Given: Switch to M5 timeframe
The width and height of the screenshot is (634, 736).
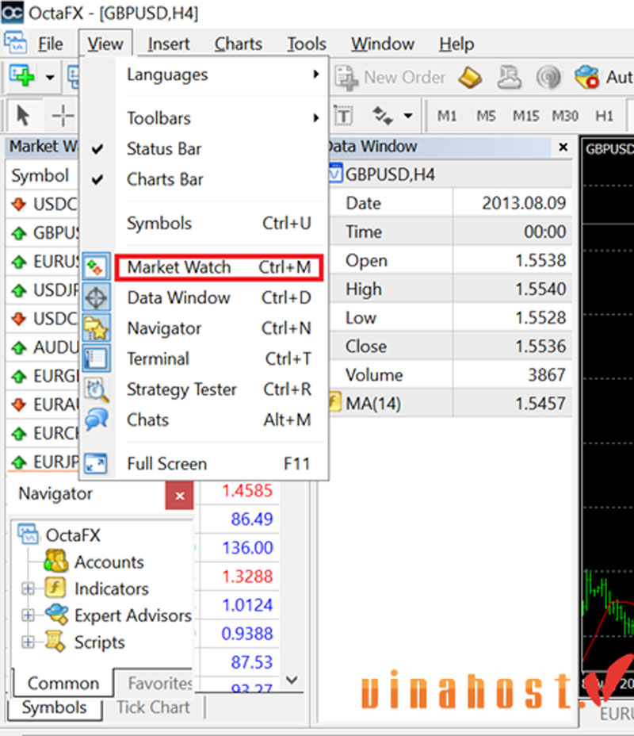Looking at the screenshot, I should 487,116.
